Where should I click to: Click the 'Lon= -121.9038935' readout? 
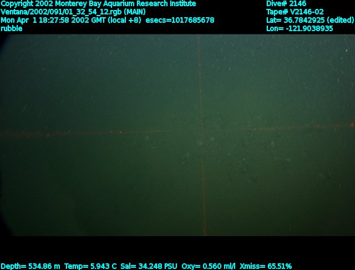[300, 28]
